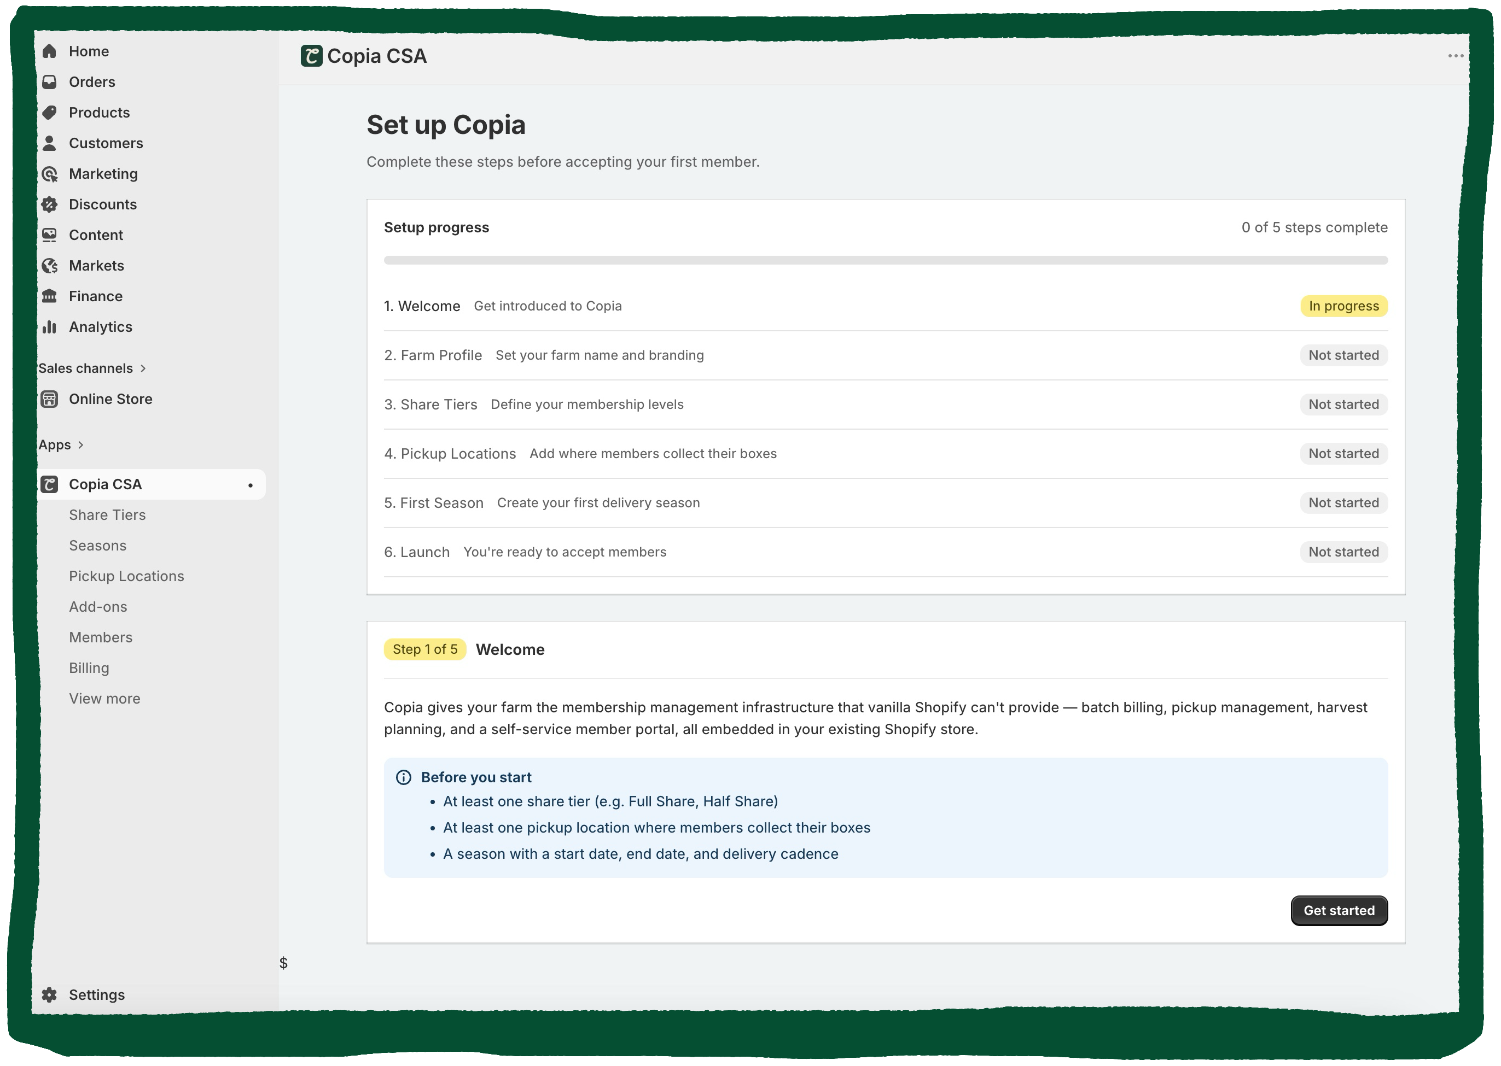This screenshot has width=1501, height=1066.
Task: Open View more in the Copia menu
Action: pyautogui.click(x=104, y=698)
